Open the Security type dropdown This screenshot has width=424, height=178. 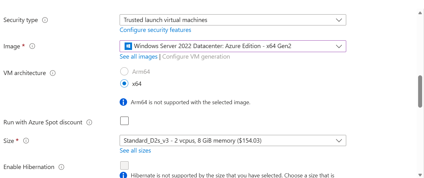233,20
